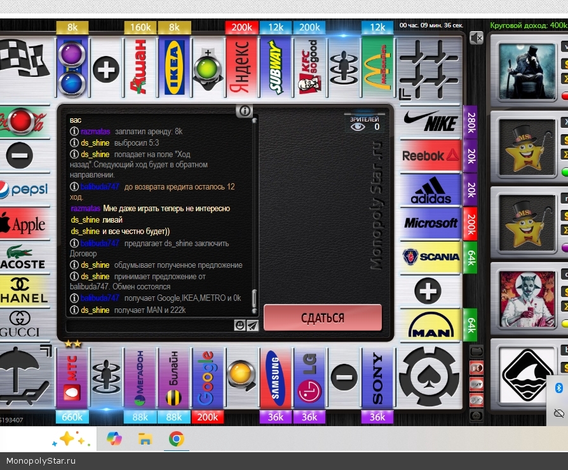Screen dimensions: 568x470
Task: Select the Microsoft property tile
Action: click(431, 223)
